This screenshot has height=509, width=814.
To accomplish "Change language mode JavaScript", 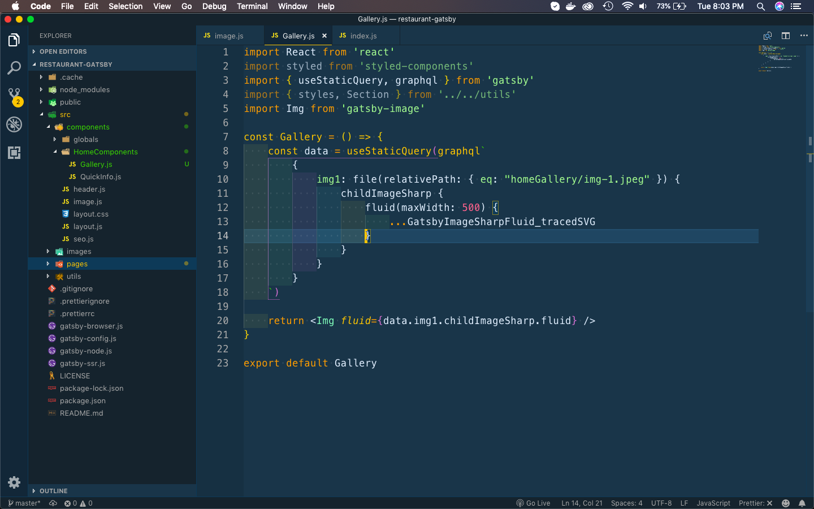I will pos(713,503).
